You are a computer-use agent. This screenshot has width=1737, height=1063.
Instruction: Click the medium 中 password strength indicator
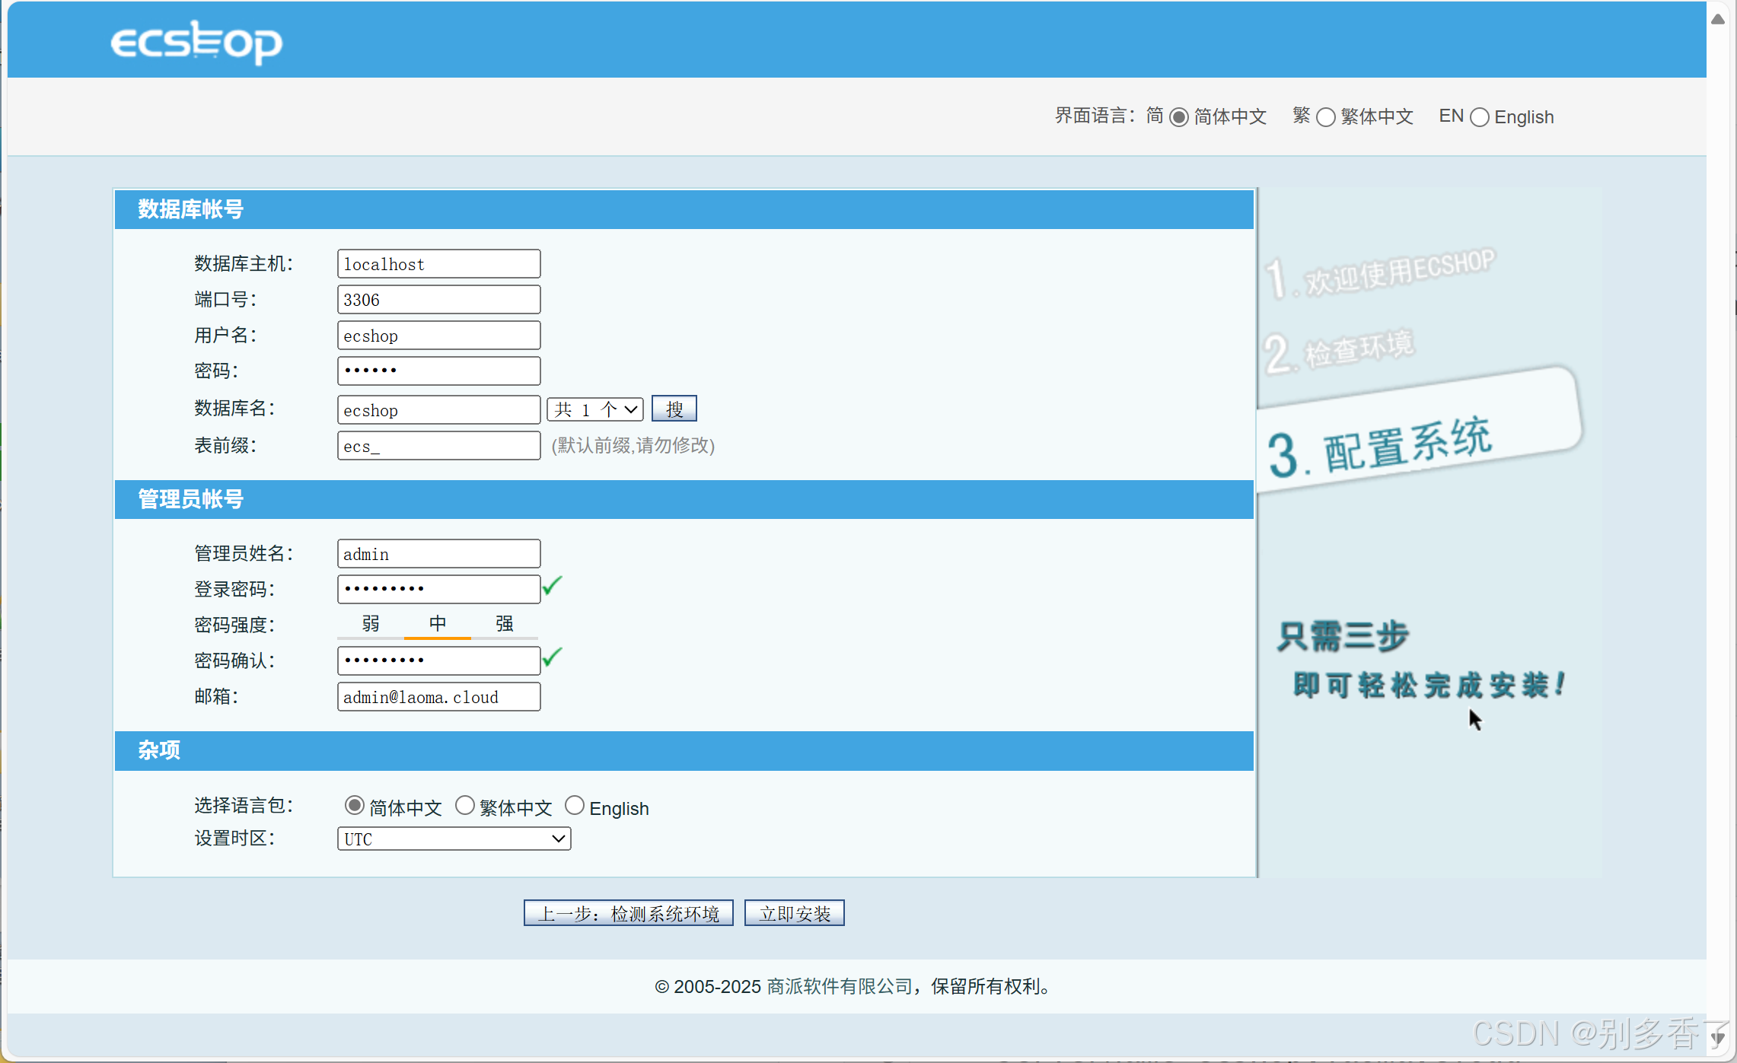pyautogui.click(x=437, y=624)
